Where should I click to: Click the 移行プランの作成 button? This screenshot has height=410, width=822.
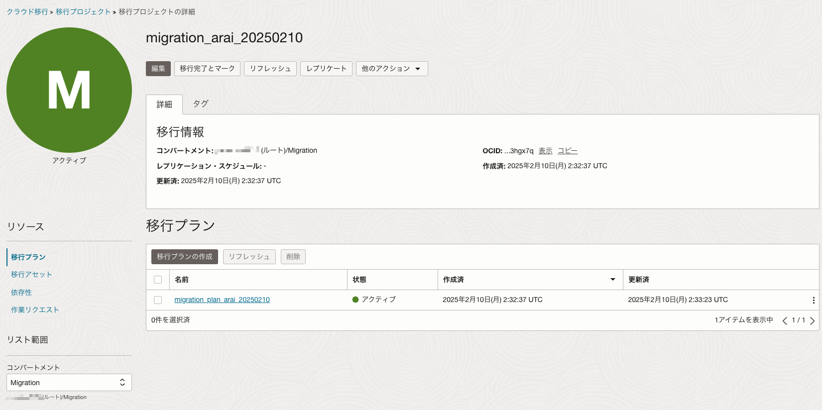185,257
